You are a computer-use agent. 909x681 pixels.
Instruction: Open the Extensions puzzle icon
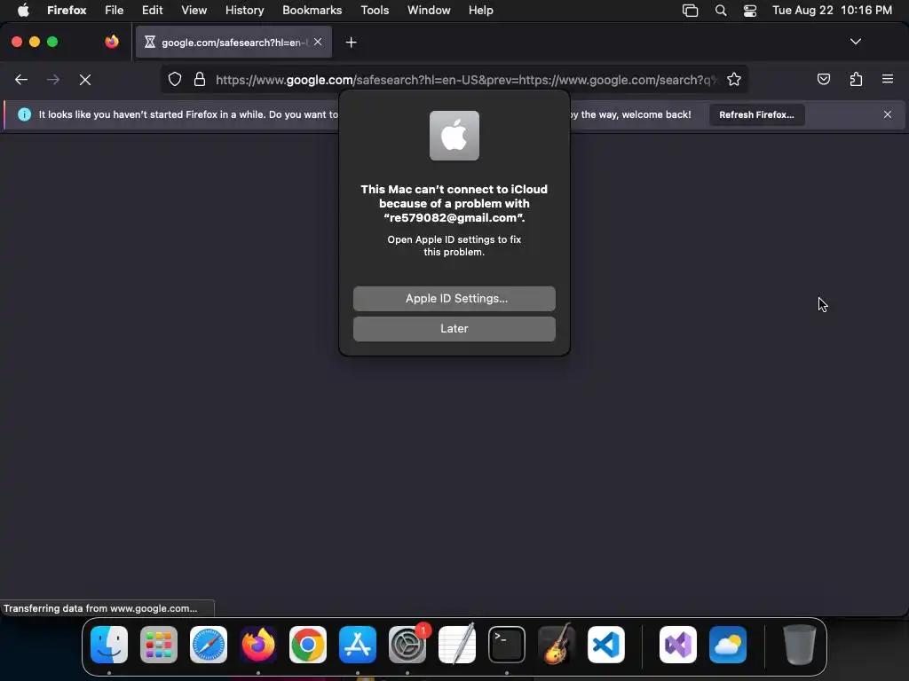point(856,79)
